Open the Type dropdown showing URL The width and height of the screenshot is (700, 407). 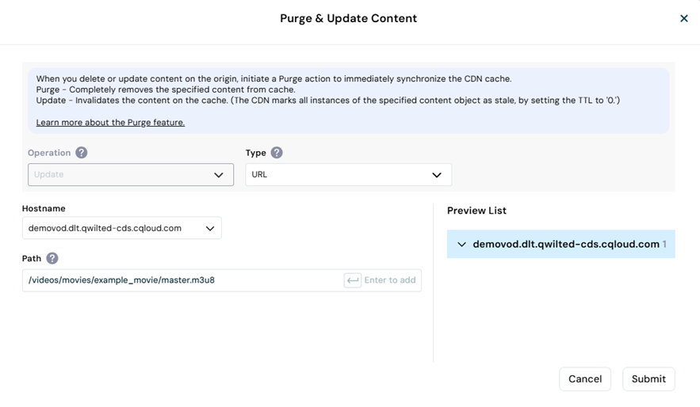pos(348,175)
